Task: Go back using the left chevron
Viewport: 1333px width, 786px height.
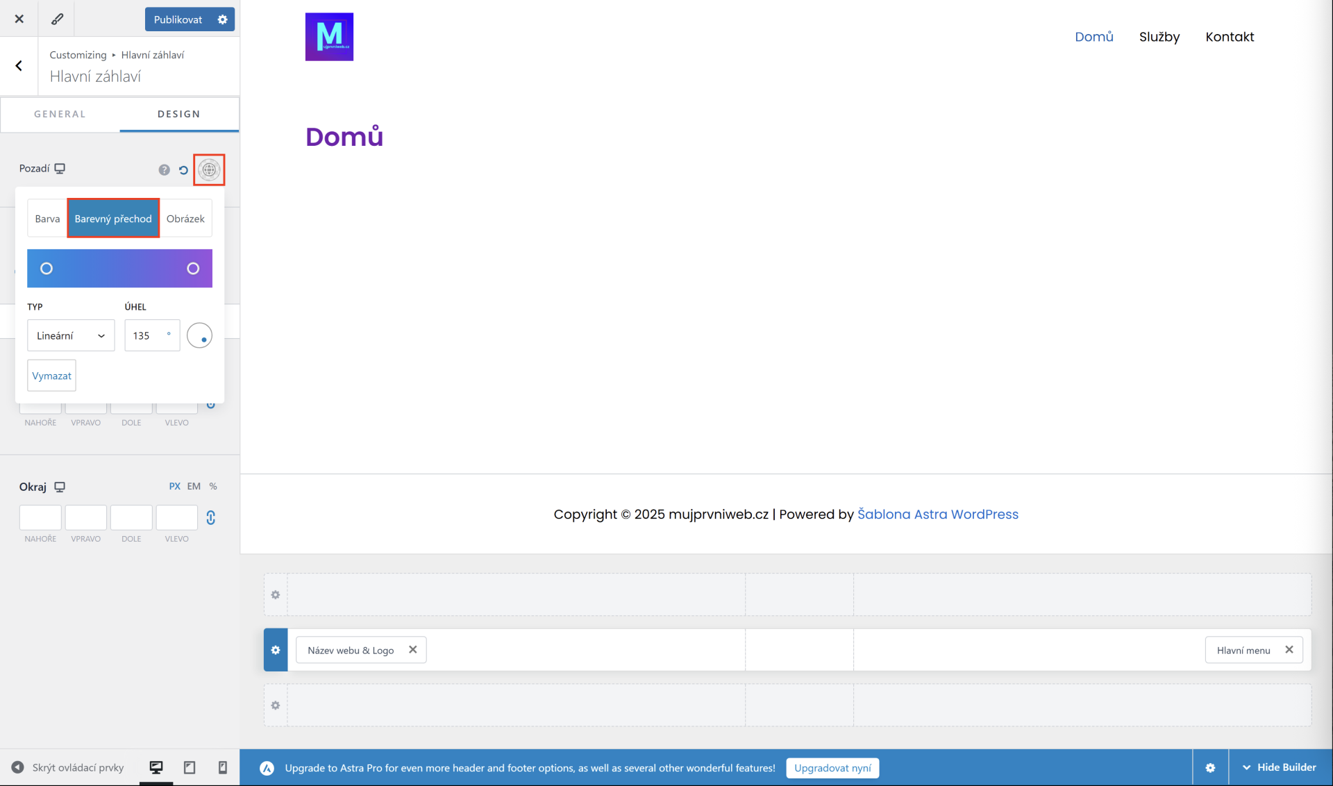Action: [x=19, y=66]
